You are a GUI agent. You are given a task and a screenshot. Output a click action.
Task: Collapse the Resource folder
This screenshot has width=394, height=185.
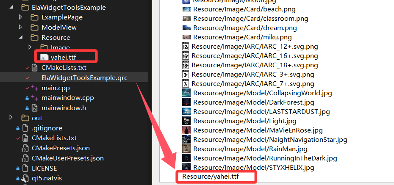click(21, 38)
